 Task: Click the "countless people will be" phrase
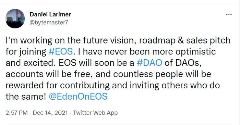coord(162,75)
